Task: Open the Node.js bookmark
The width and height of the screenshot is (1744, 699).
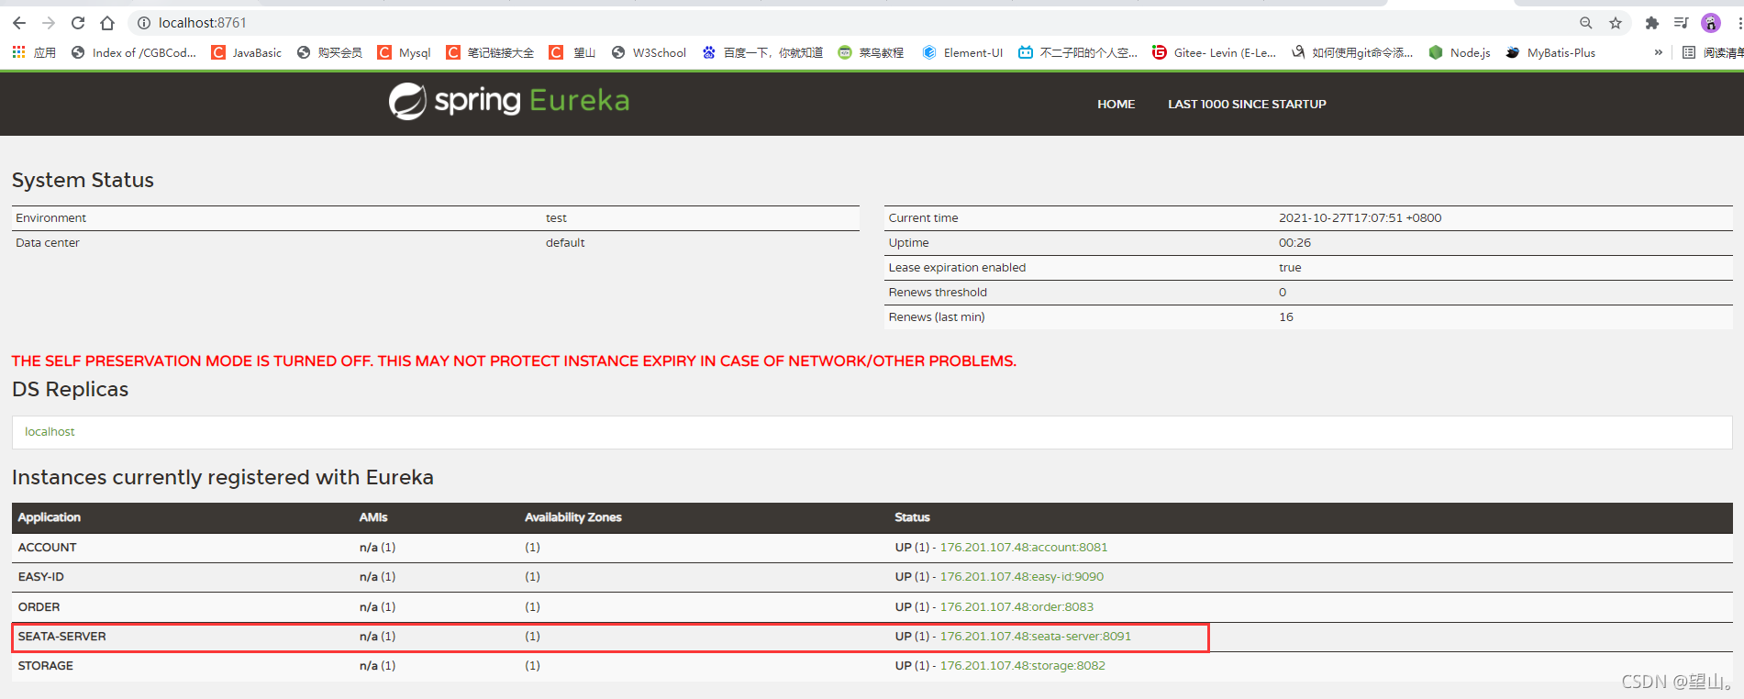Action: click(1460, 52)
